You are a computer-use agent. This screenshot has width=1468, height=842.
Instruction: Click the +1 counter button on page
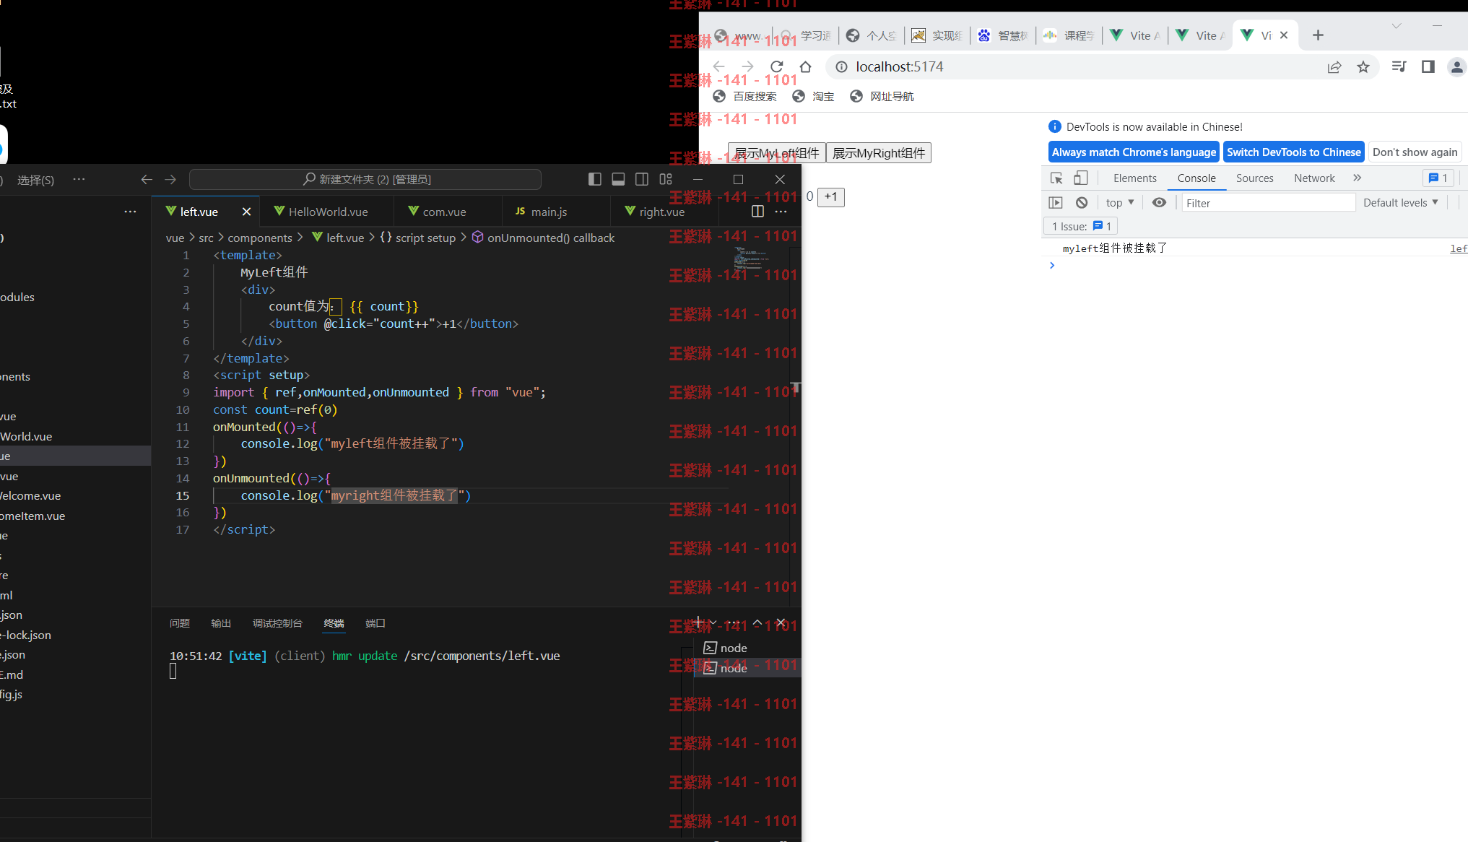[x=831, y=196]
